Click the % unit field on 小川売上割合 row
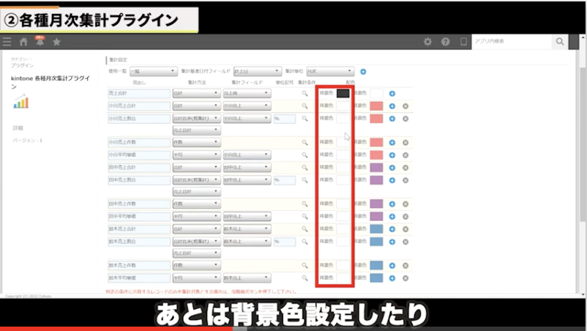 pos(284,118)
